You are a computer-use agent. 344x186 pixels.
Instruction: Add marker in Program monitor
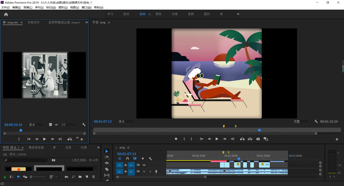pos(176,139)
